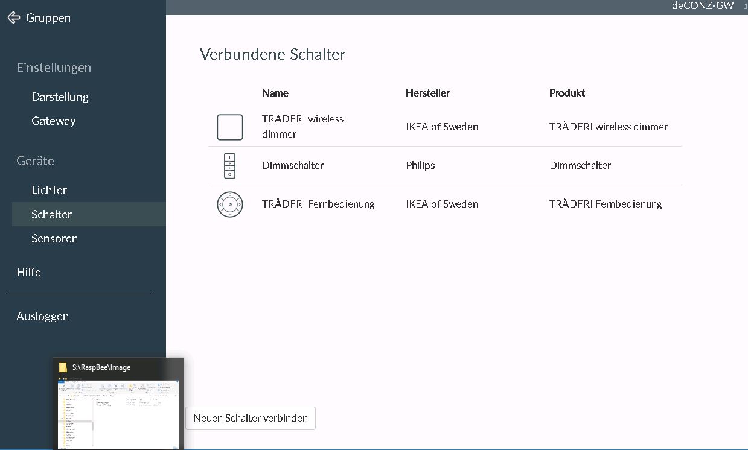Screen dimensions: 748x450
Task: Click the Philips Dimmschalter device icon
Action: coord(230,166)
